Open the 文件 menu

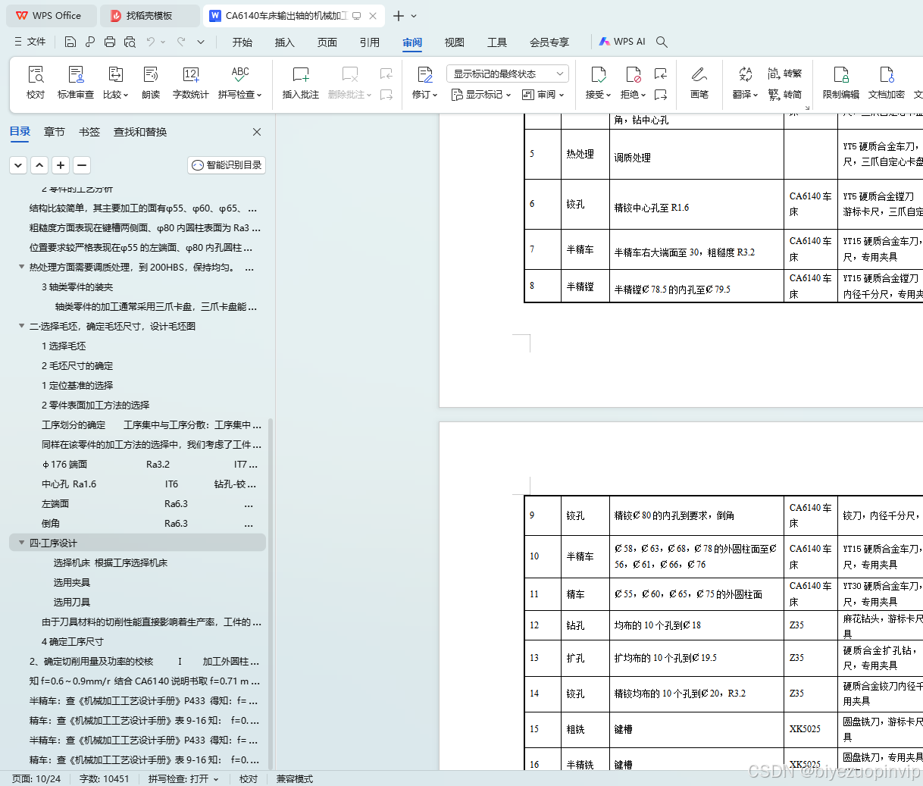[30, 42]
